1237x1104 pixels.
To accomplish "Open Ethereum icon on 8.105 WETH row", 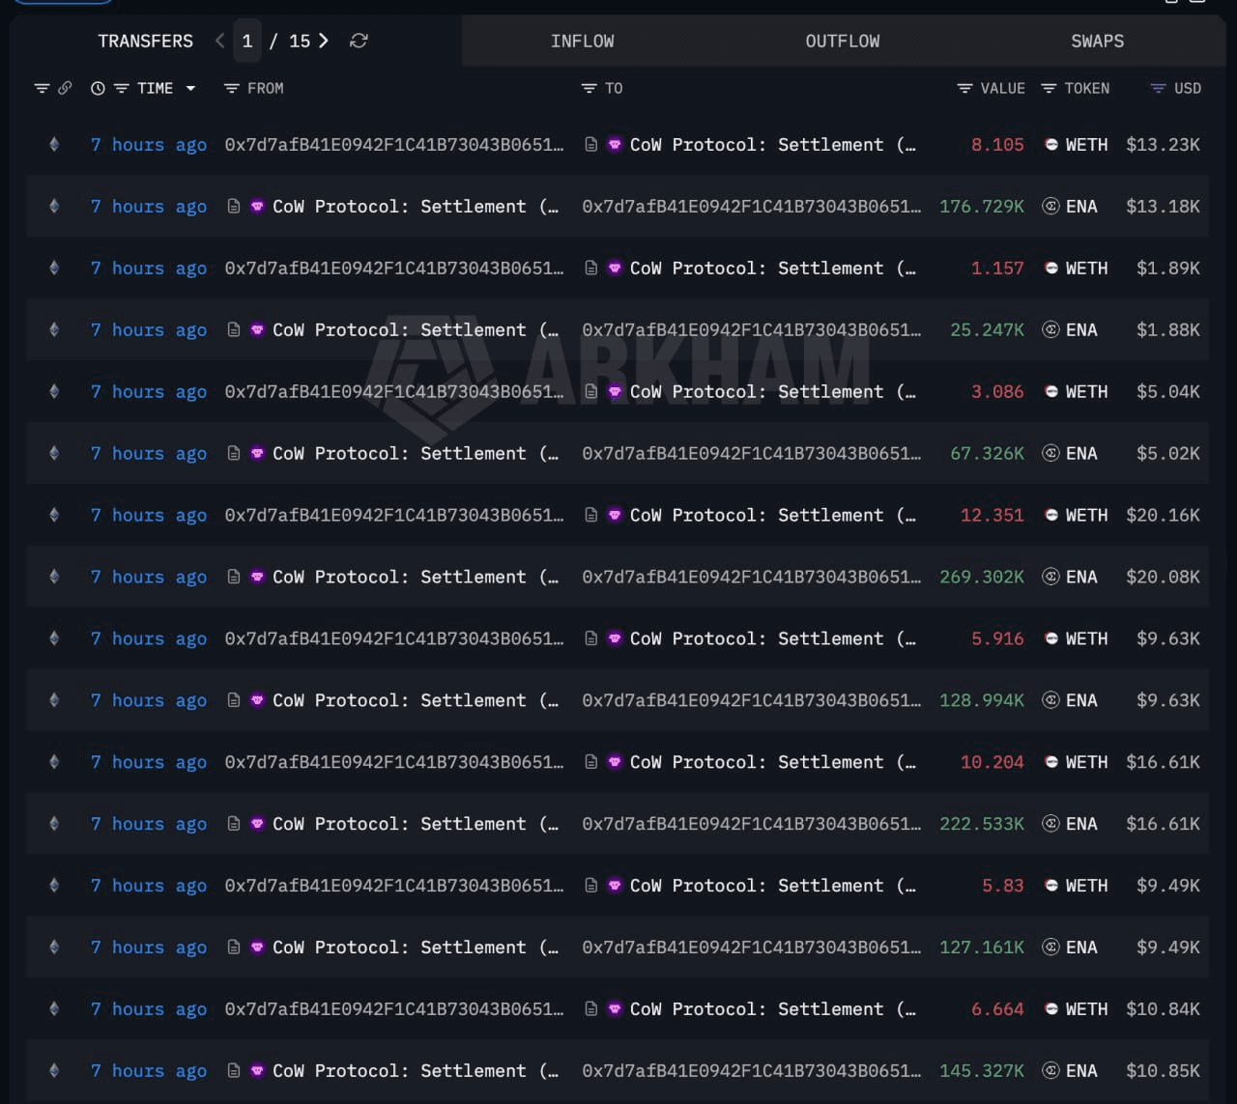I will tap(54, 144).
